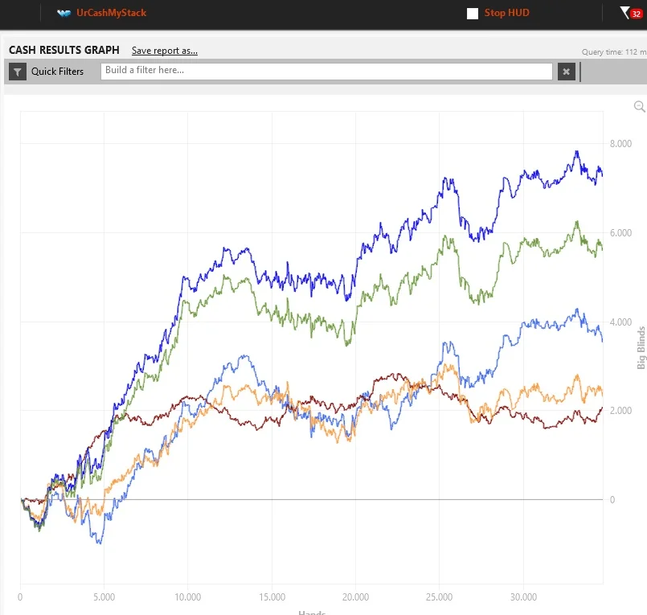Click the CASH RESULTS GRAPH title
The image size is (647, 615).
pos(64,51)
